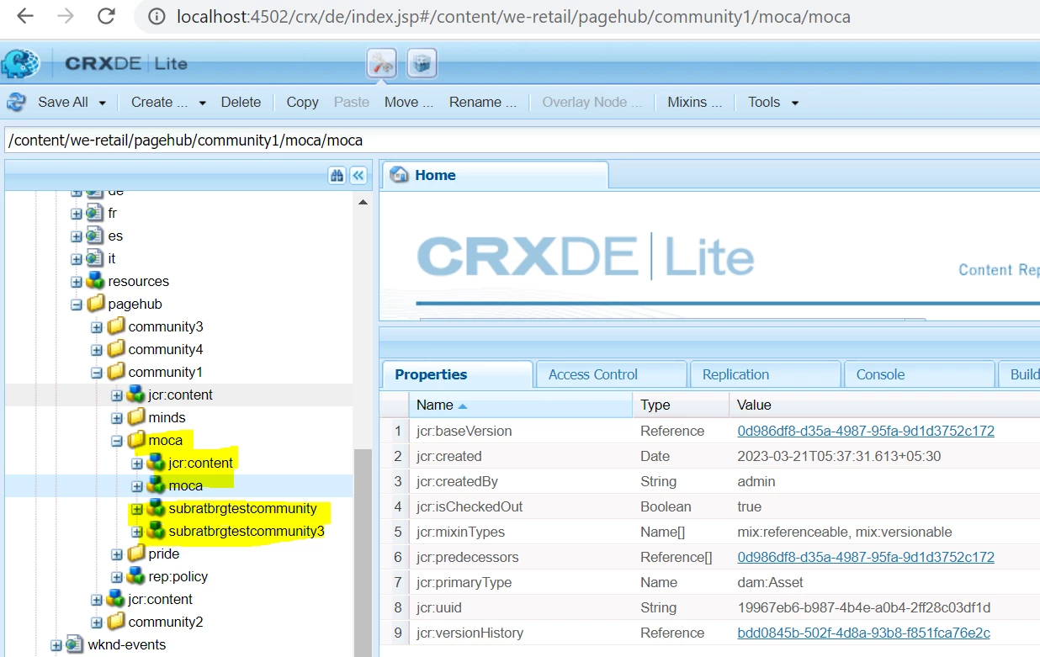
Task: Open the Create dropdown arrow
Action: (x=202, y=103)
